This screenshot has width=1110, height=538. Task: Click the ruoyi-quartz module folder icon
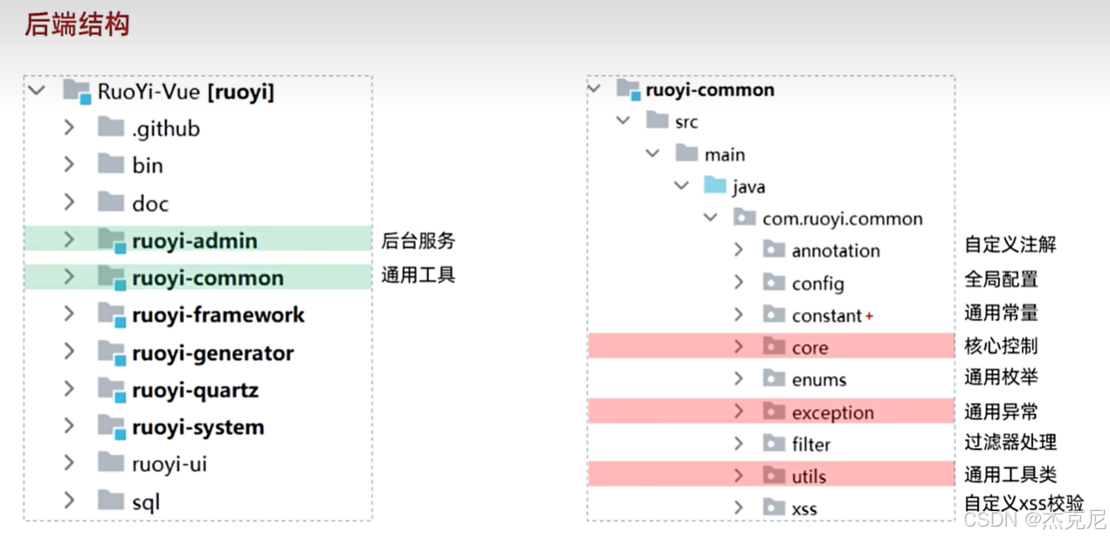pyautogui.click(x=112, y=390)
